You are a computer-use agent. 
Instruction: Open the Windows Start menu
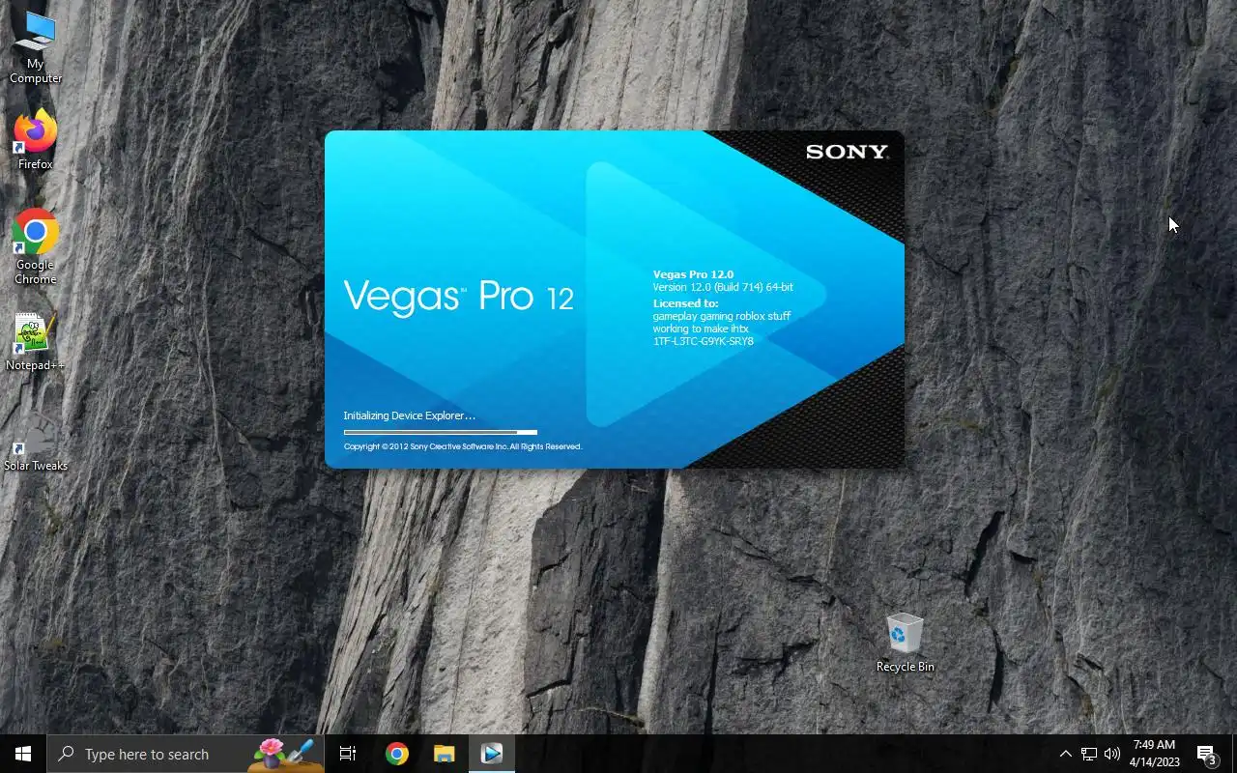23,754
